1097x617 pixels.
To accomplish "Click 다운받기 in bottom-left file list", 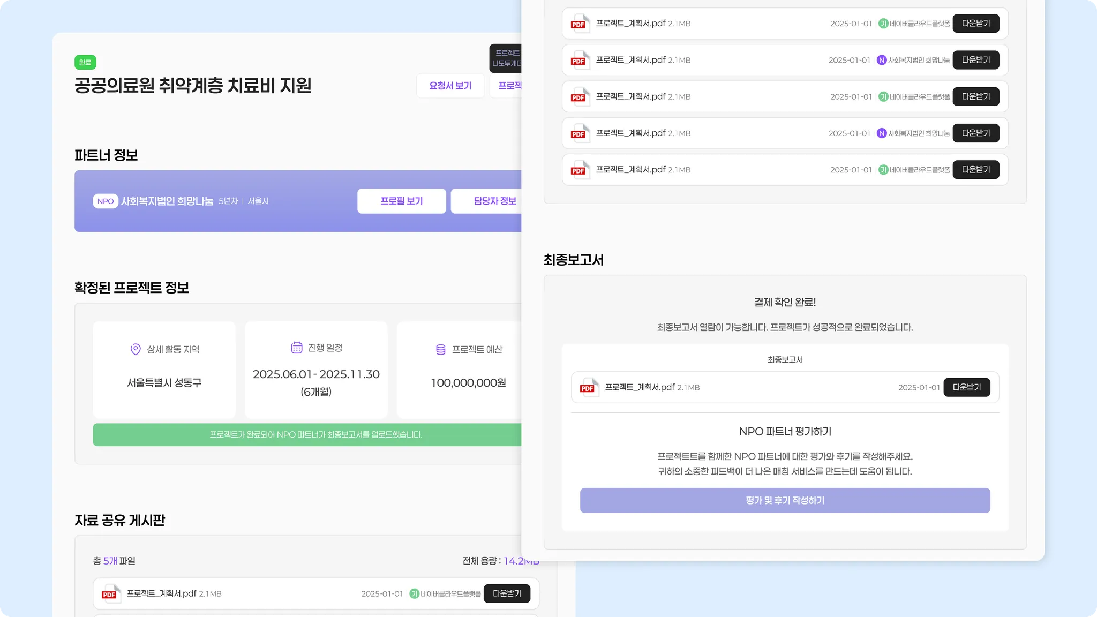I will pos(506,593).
